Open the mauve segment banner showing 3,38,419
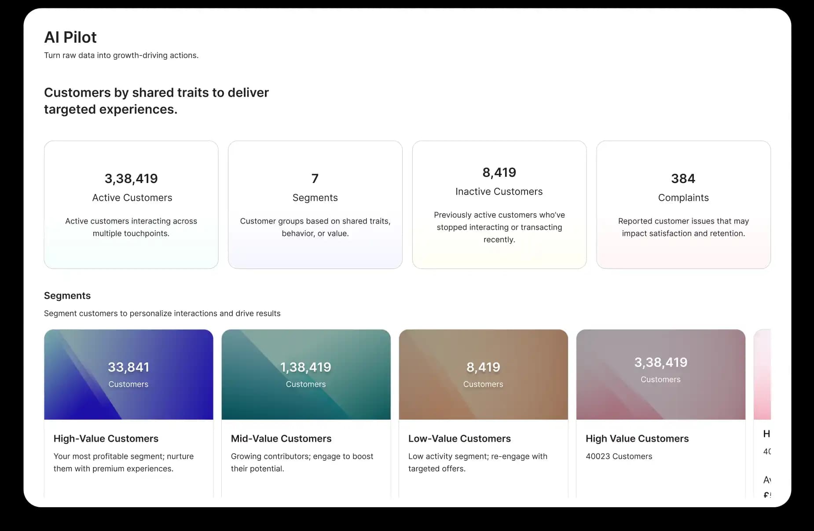The width and height of the screenshot is (814, 531). click(660, 374)
